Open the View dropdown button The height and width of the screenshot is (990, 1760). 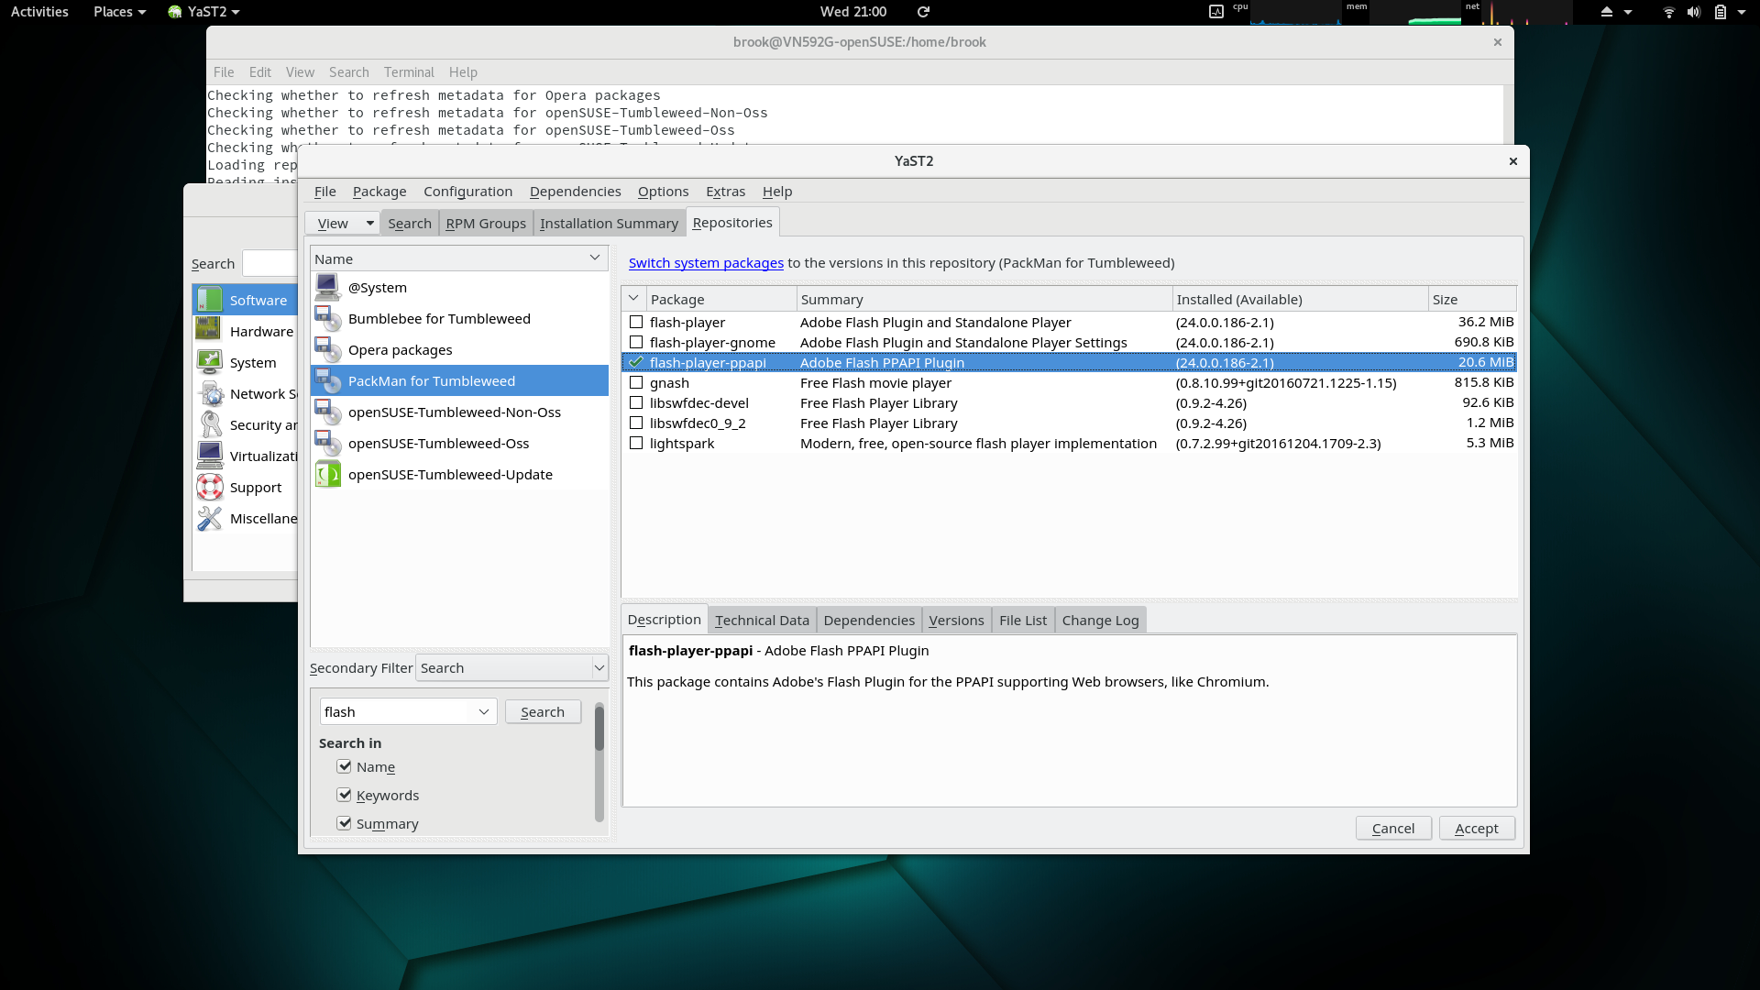pos(342,223)
